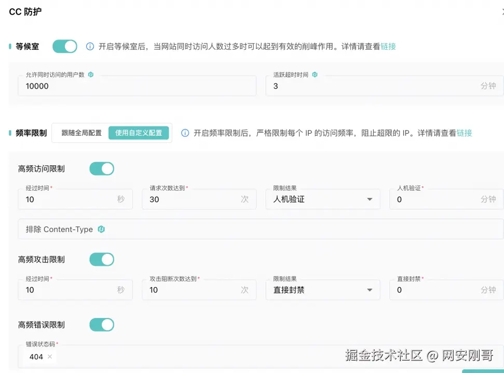Click 直接封禁 minutes field showing 0

pos(446,290)
